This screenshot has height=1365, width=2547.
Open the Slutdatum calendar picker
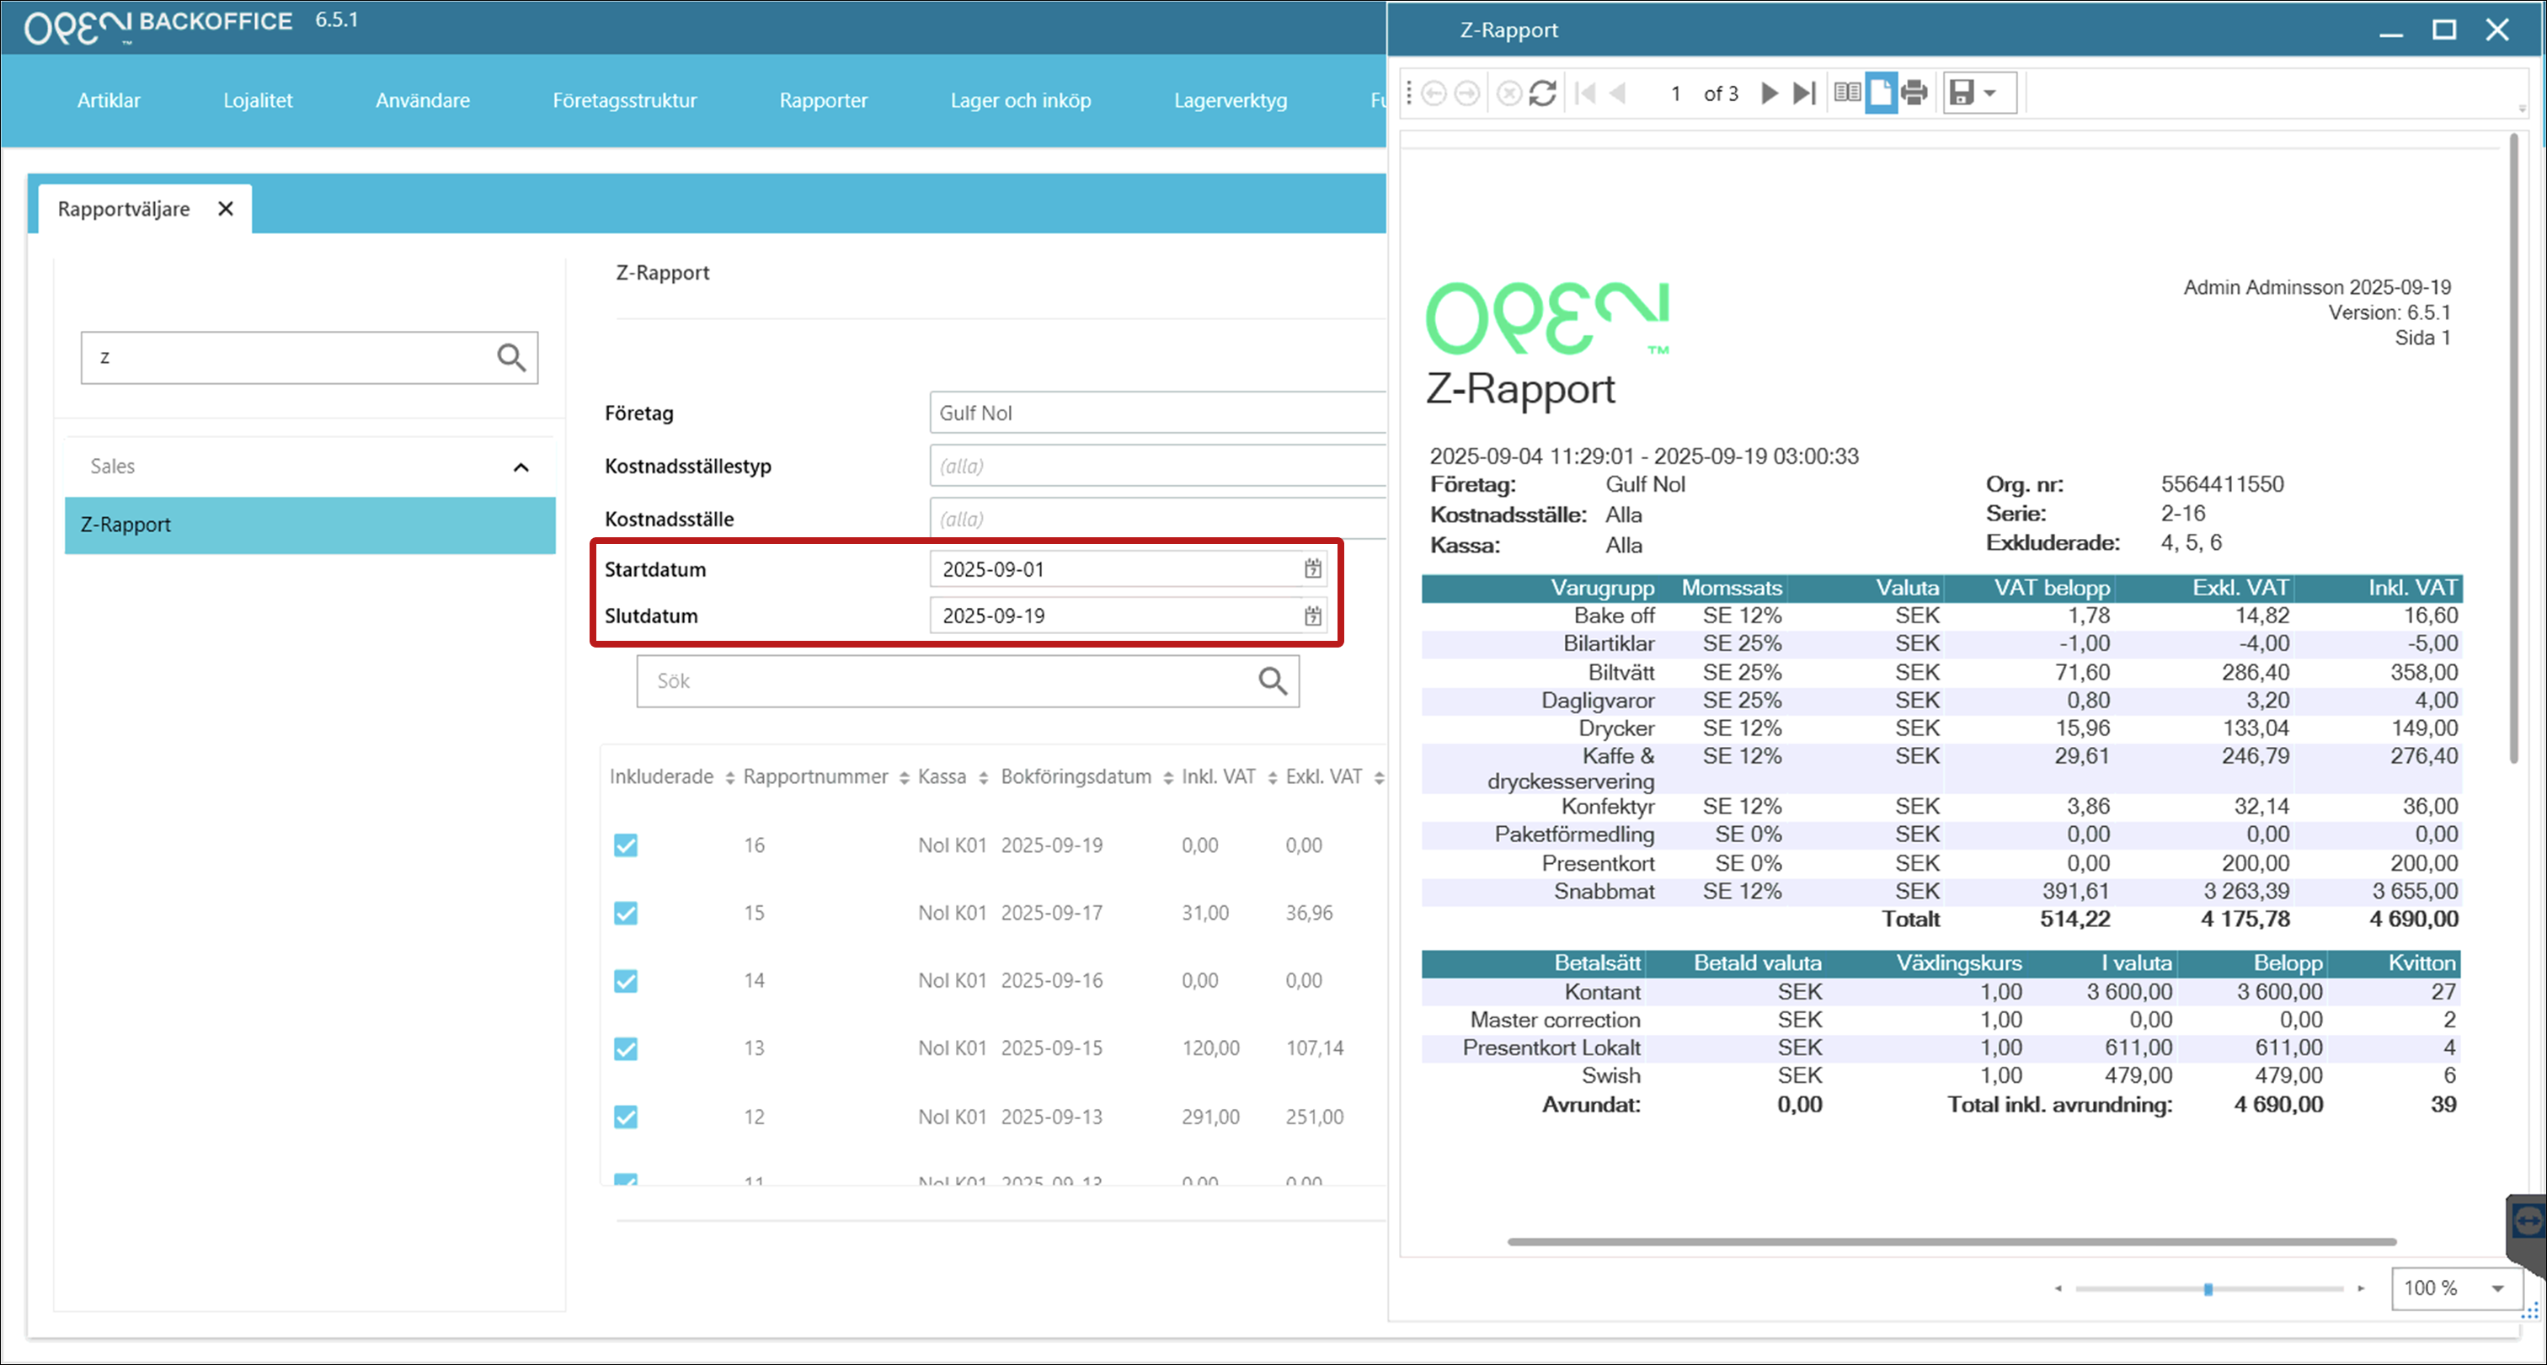coord(1312,616)
